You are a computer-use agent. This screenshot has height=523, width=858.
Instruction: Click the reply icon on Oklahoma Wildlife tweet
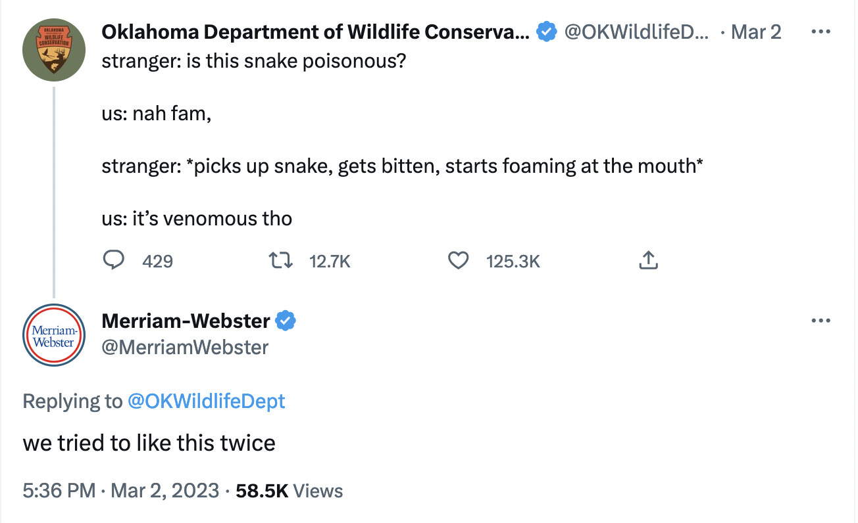click(x=114, y=261)
